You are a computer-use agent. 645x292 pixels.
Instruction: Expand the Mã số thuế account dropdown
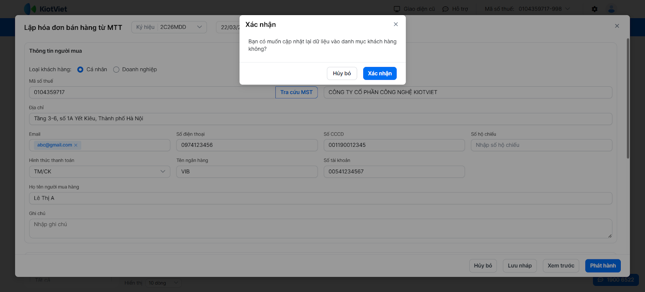tap(568, 9)
